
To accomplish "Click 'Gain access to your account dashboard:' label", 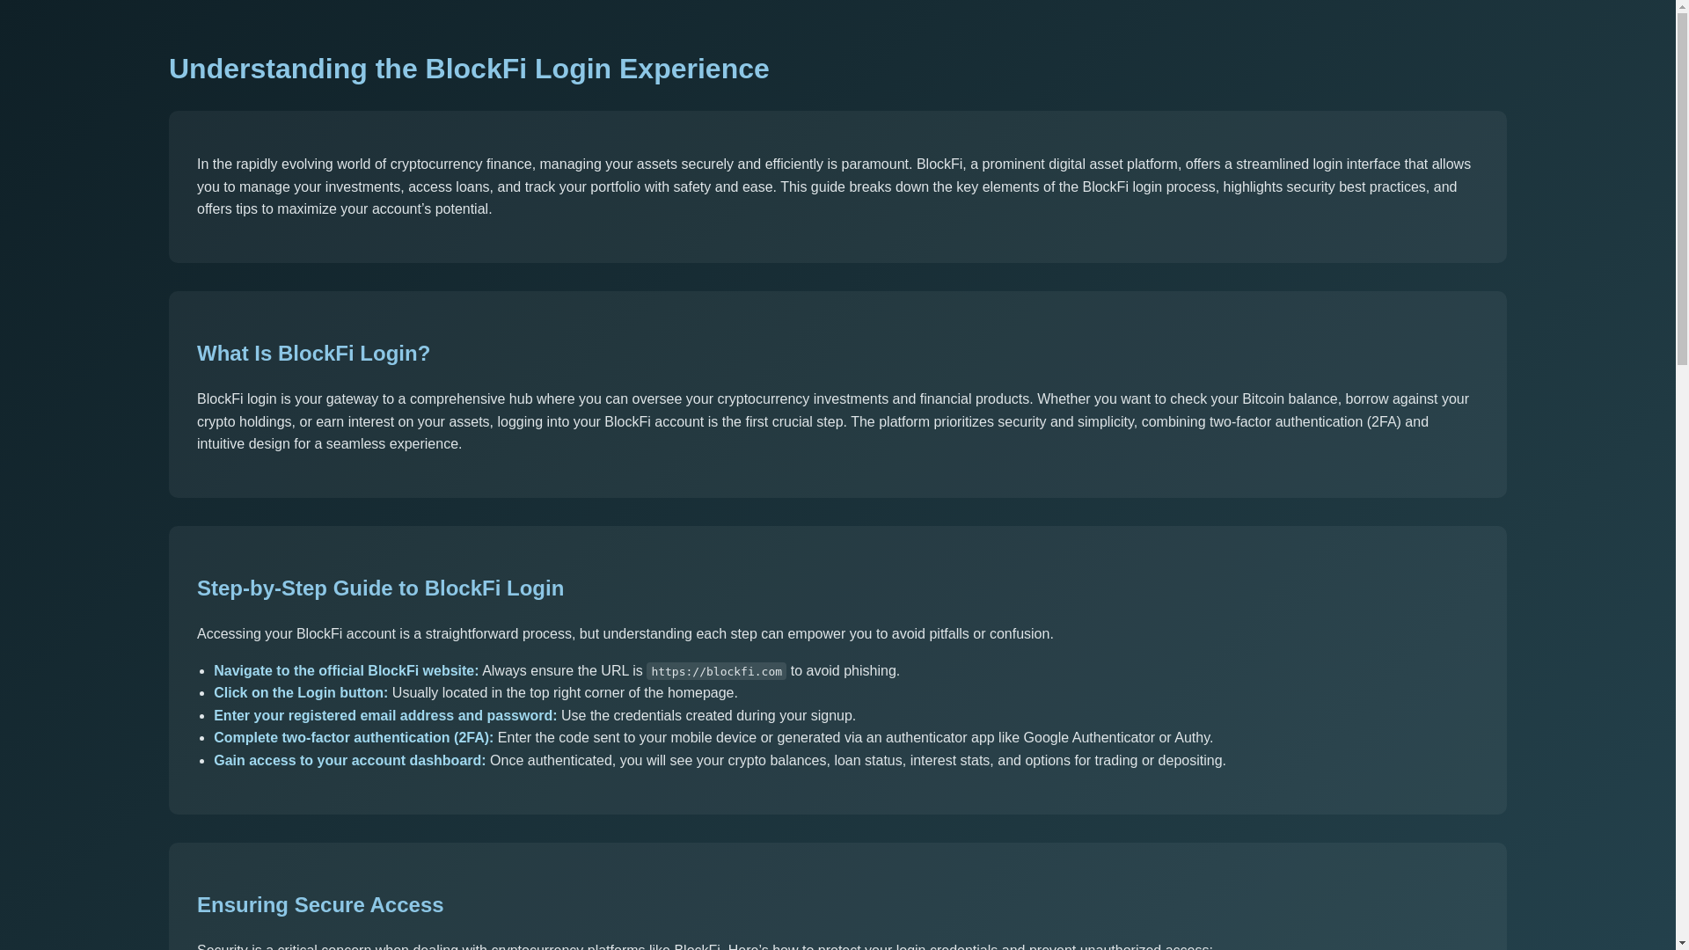I will 349,761.
